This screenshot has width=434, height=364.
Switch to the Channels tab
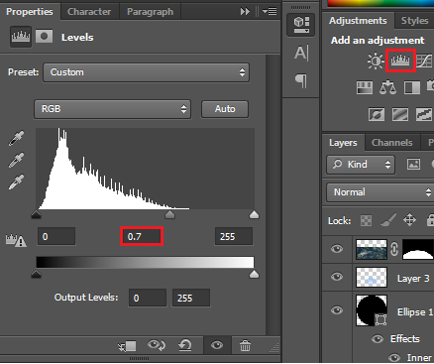pyautogui.click(x=392, y=143)
